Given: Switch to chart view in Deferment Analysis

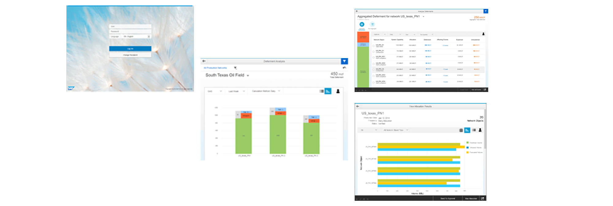Looking at the screenshot, I should pyautogui.click(x=328, y=91).
